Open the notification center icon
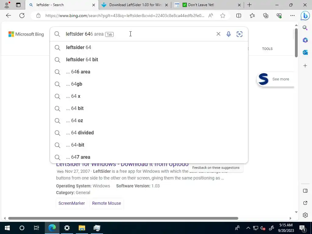 pyautogui.click(x=303, y=228)
